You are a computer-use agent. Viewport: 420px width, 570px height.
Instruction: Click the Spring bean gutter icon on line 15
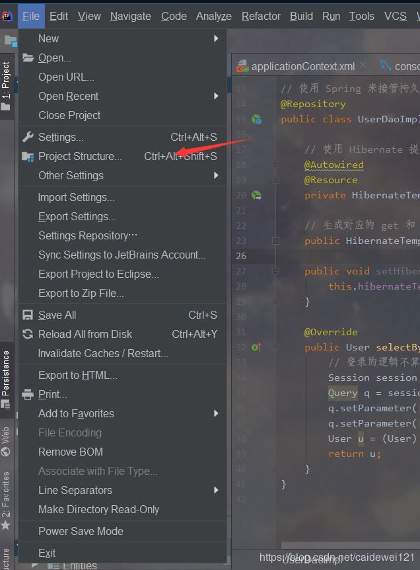(257, 119)
